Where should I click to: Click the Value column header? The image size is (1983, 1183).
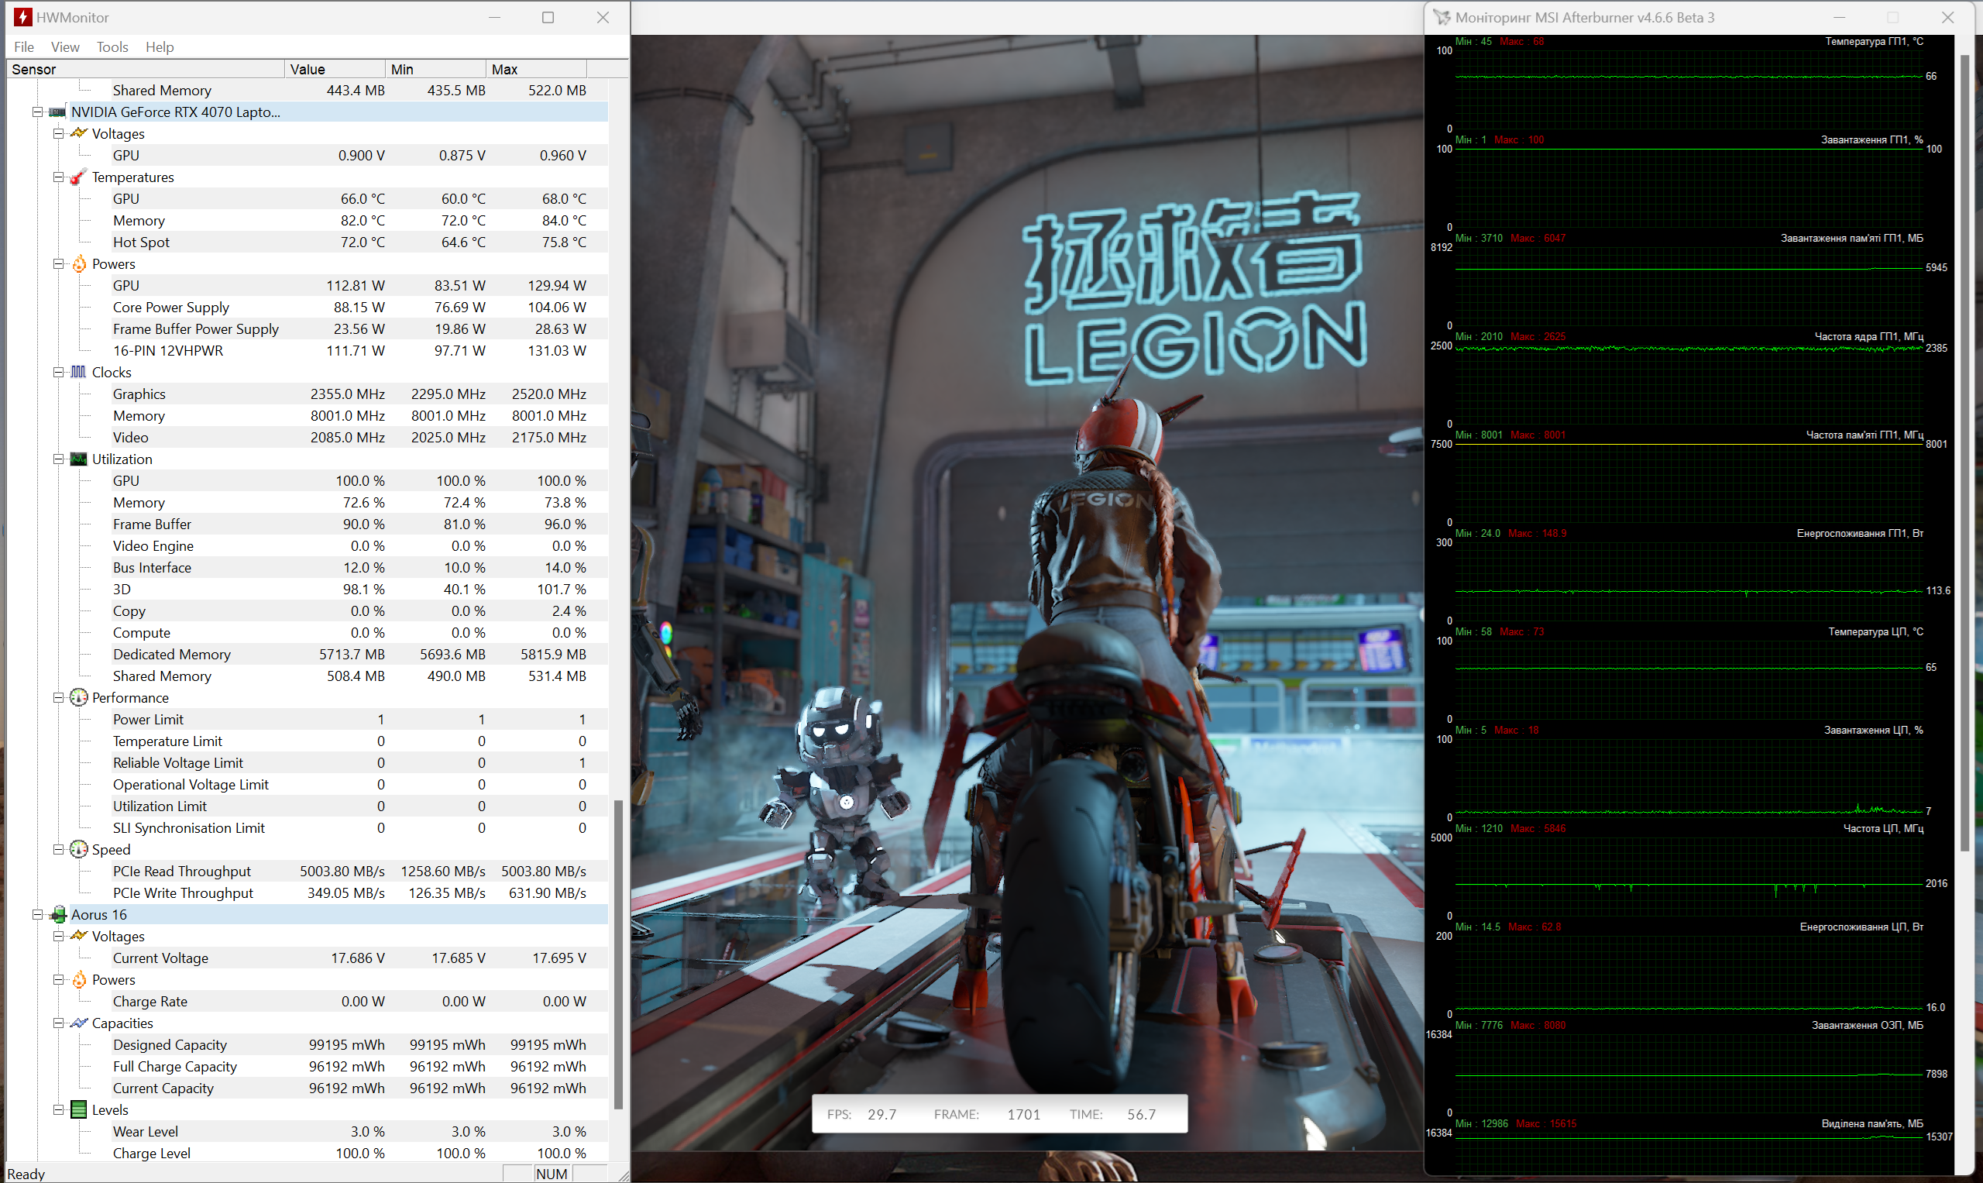tap(335, 70)
